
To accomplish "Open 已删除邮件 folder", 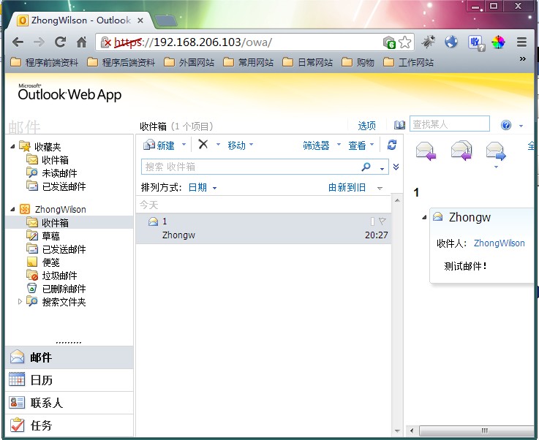I will click(x=64, y=289).
